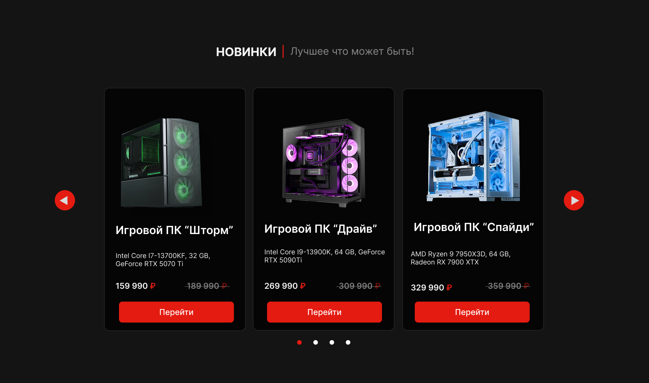This screenshot has width=649, height=383.
Task: Select the fourth carousel pagination dot
Action: (348, 342)
